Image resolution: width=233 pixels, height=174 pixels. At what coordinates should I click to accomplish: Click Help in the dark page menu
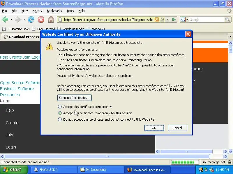(10, 110)
